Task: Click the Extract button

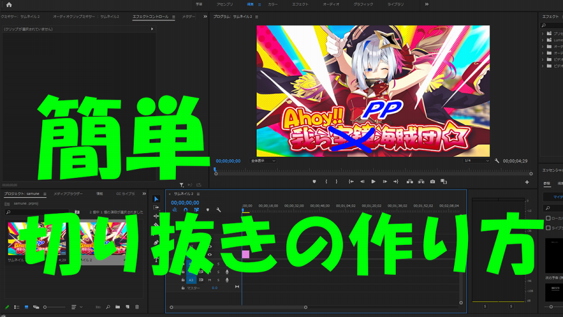Action: (x=421, y=182)
